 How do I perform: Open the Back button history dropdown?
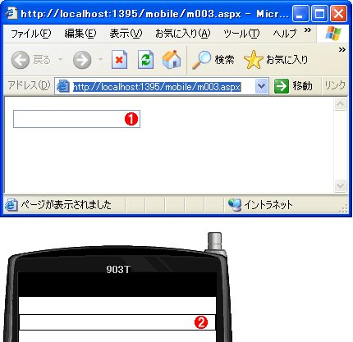coord(60,59)
